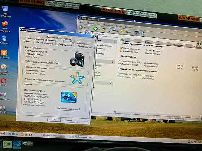Collapse the second task pane section chevron
Viewport: 202px width, 151px height.
pyautogui.click(x=113, y=62)
